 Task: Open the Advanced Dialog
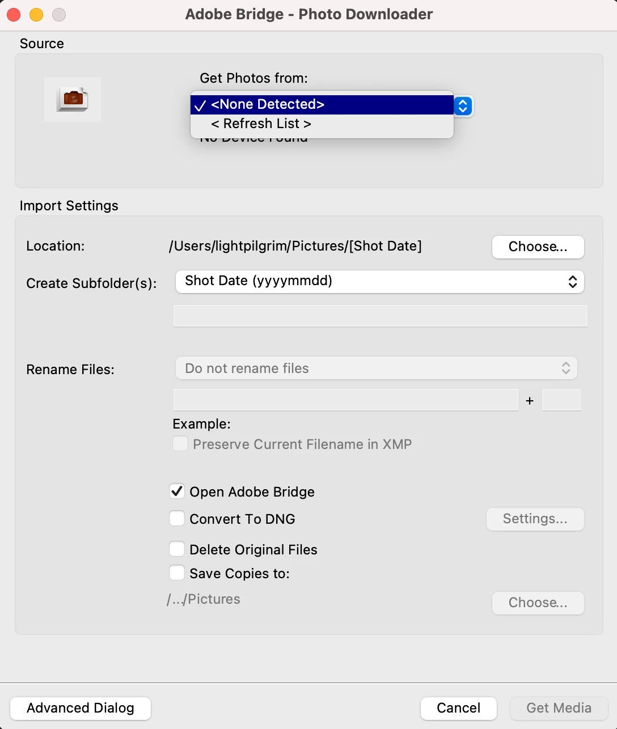coord(81,708)
